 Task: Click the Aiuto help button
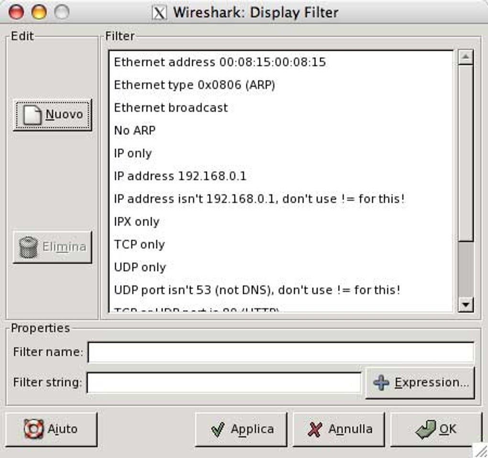[x=51, y=429]
